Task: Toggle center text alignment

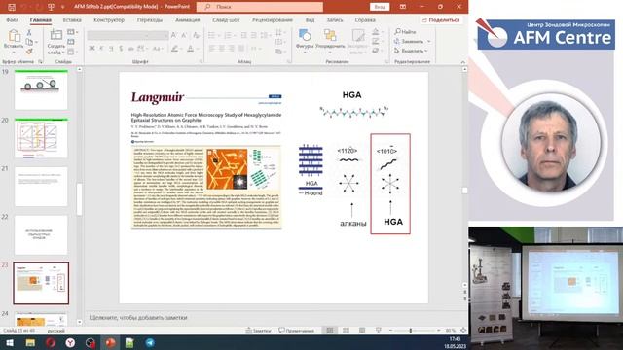Action: coord(222,49)
